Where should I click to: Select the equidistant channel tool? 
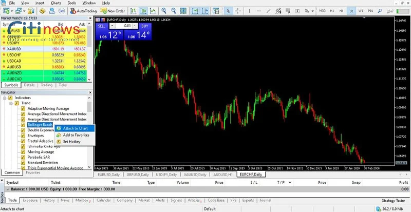click(x=278, y=11)
